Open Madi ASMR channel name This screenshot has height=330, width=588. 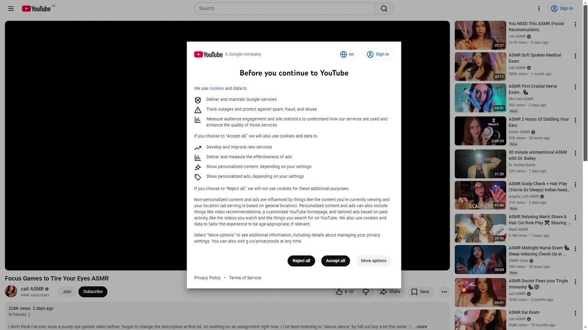point(518,230)
